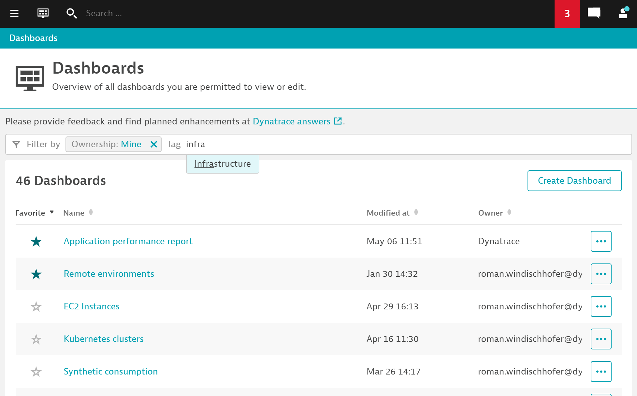
Task: Open more options for Kubernetes clusters
Action: pos(601,339)
